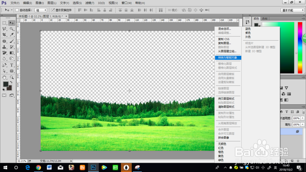Choose 转换为智能对象 in context menu
Screen dimensions: 306x172
(228, 58)
